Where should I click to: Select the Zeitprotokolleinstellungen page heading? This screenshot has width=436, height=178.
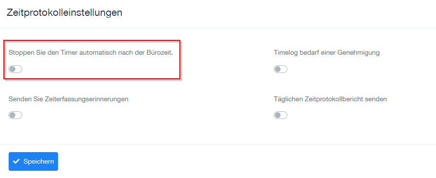64,13
